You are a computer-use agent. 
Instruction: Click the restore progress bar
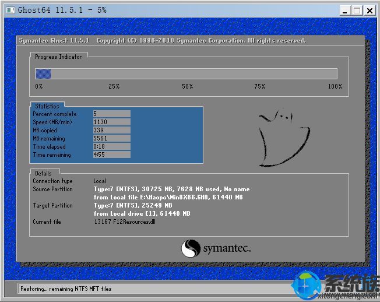pos(186,73)
